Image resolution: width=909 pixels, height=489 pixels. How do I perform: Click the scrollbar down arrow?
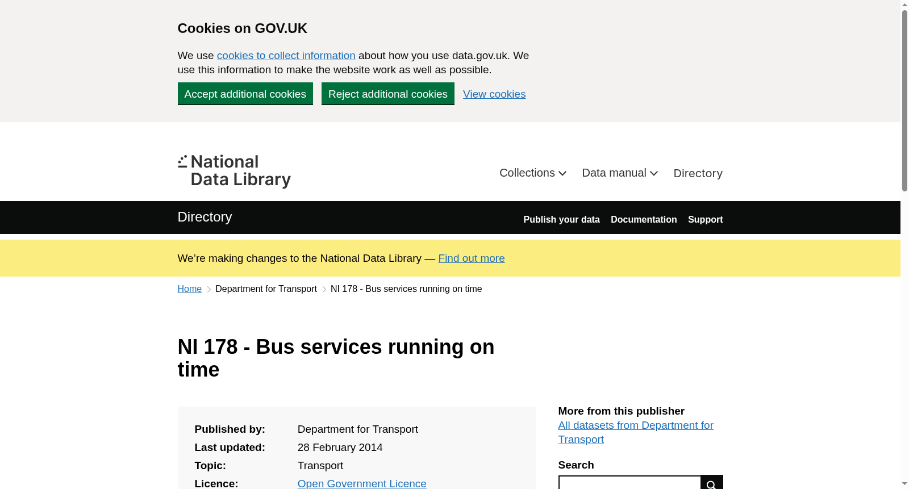(x=904, y=484)
